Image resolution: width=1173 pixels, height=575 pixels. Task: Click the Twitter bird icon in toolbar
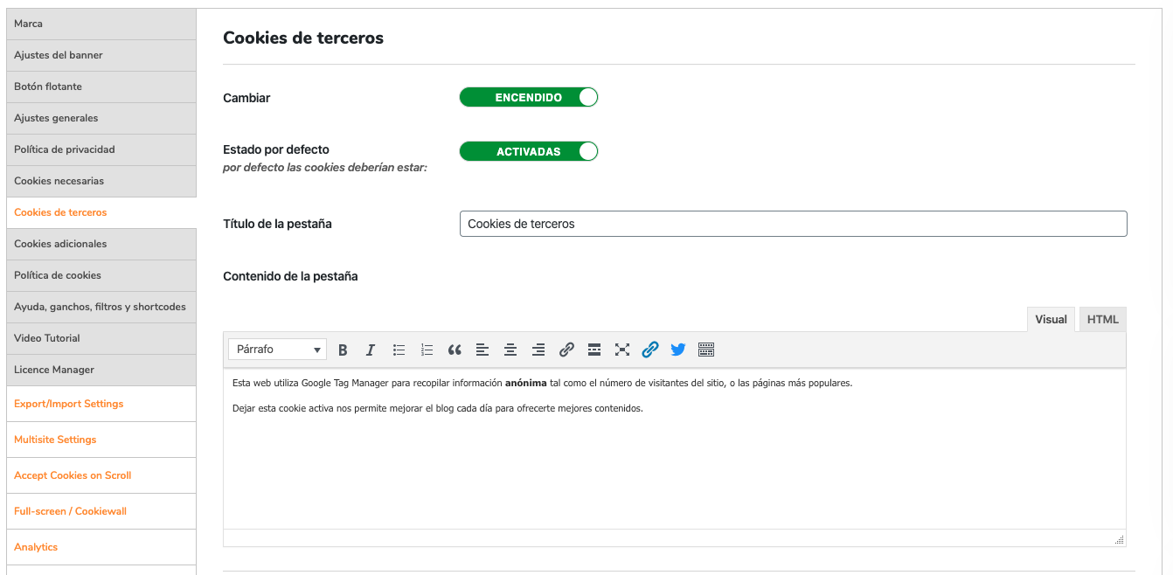point(678,350)
